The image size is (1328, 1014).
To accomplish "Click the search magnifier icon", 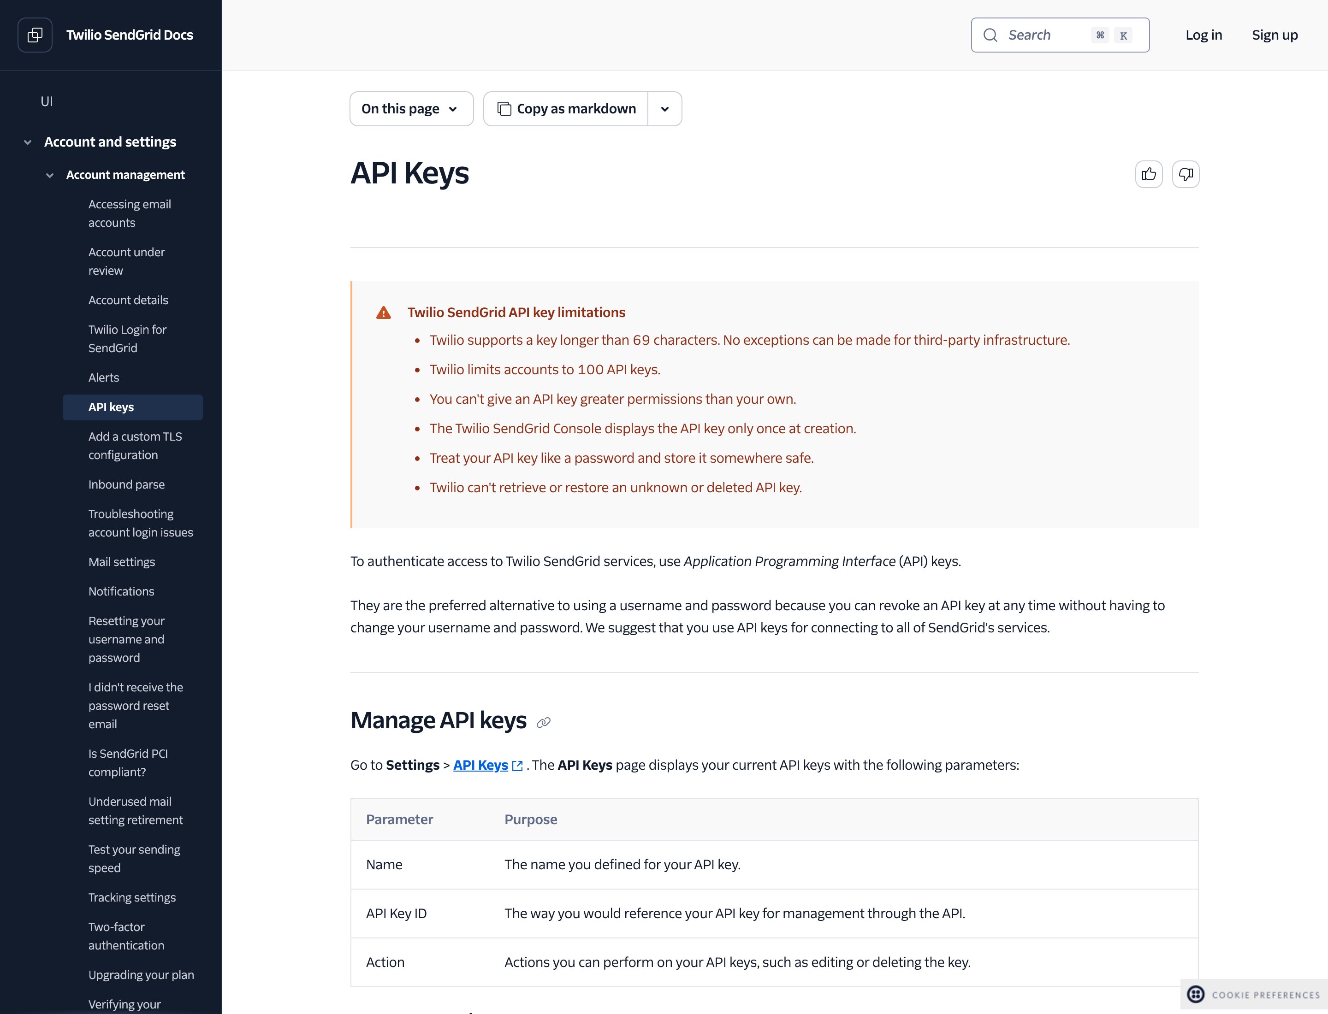I will (x=990, y=35).
